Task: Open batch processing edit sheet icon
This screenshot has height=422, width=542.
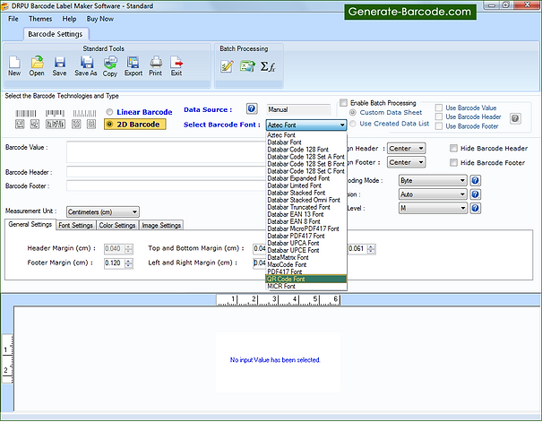Action: (227, 66)
